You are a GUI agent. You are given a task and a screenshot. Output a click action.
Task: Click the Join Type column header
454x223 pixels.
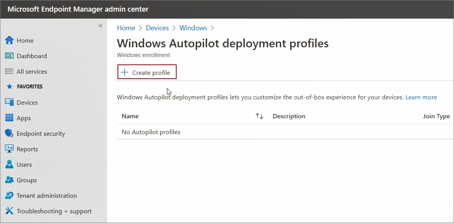436,116
